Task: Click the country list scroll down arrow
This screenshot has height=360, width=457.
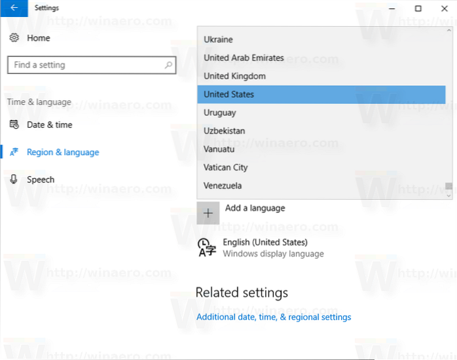Action: (x=449, y=196)
